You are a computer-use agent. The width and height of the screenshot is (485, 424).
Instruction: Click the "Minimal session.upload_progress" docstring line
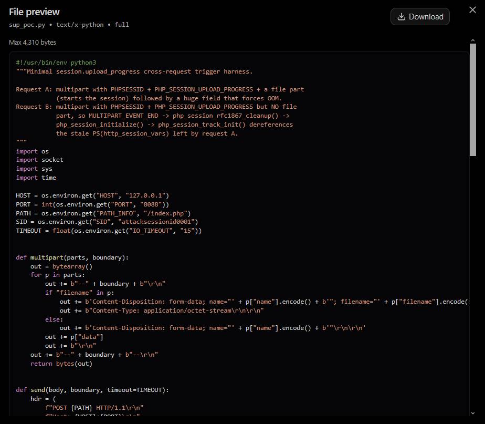coord(134,71)
